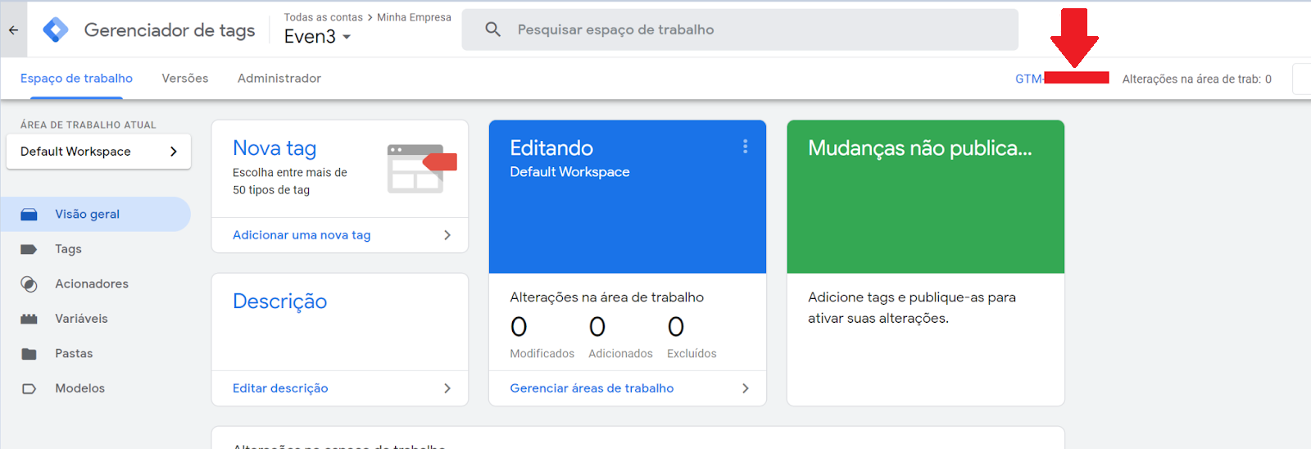Open the Modelos section icon
This screenshot has height=449, width=1311.
click(29, 388)
